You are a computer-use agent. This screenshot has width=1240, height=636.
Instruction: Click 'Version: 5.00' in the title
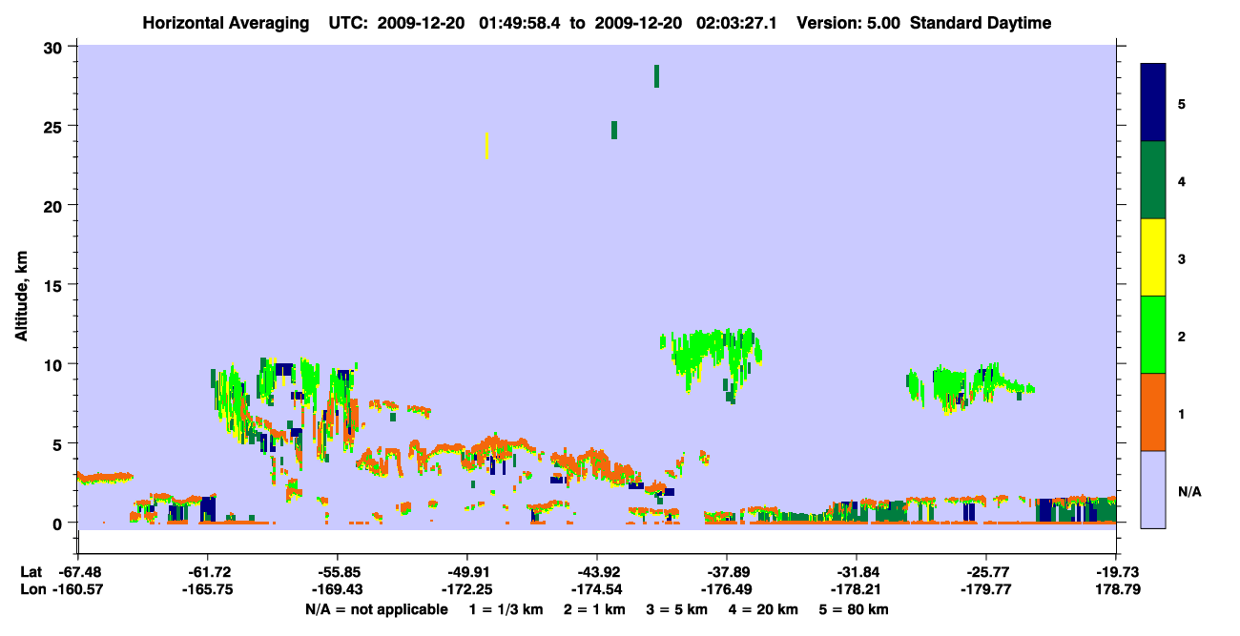[x=848, y=23]
